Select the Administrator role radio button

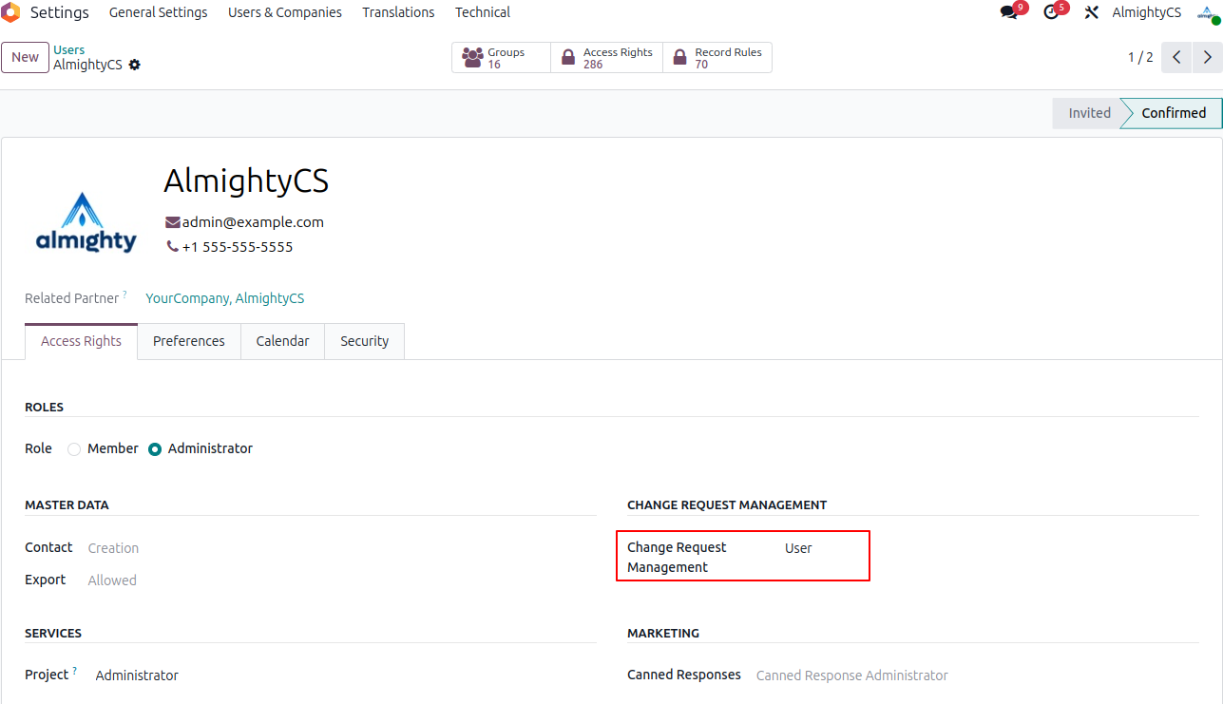coord(155,449)
